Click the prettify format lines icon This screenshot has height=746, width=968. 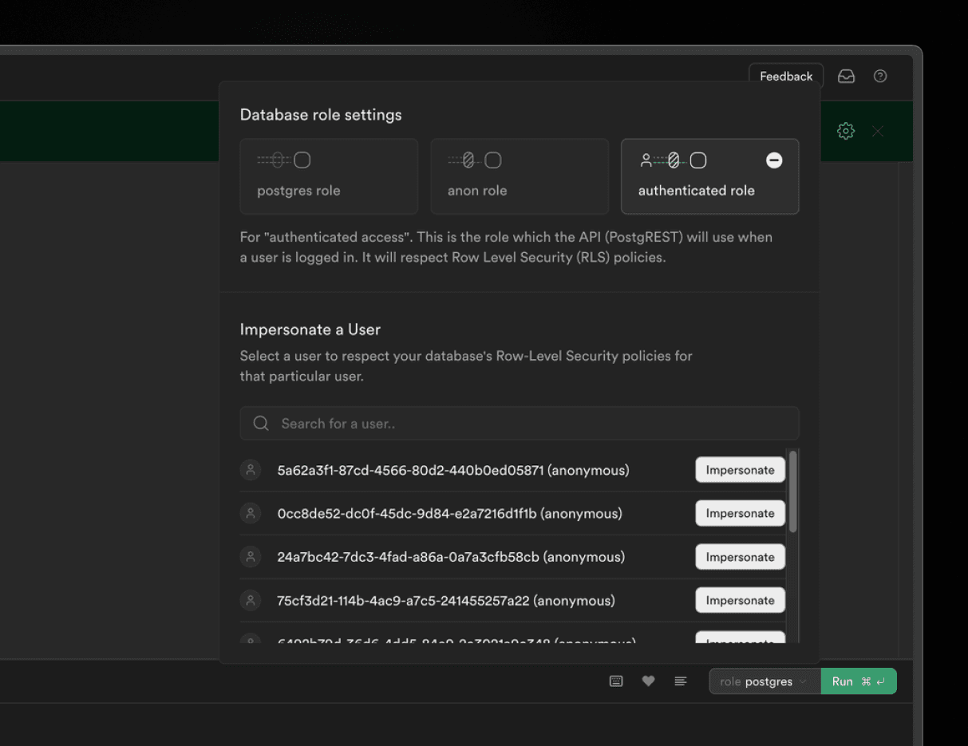click(x=680, y=681)
